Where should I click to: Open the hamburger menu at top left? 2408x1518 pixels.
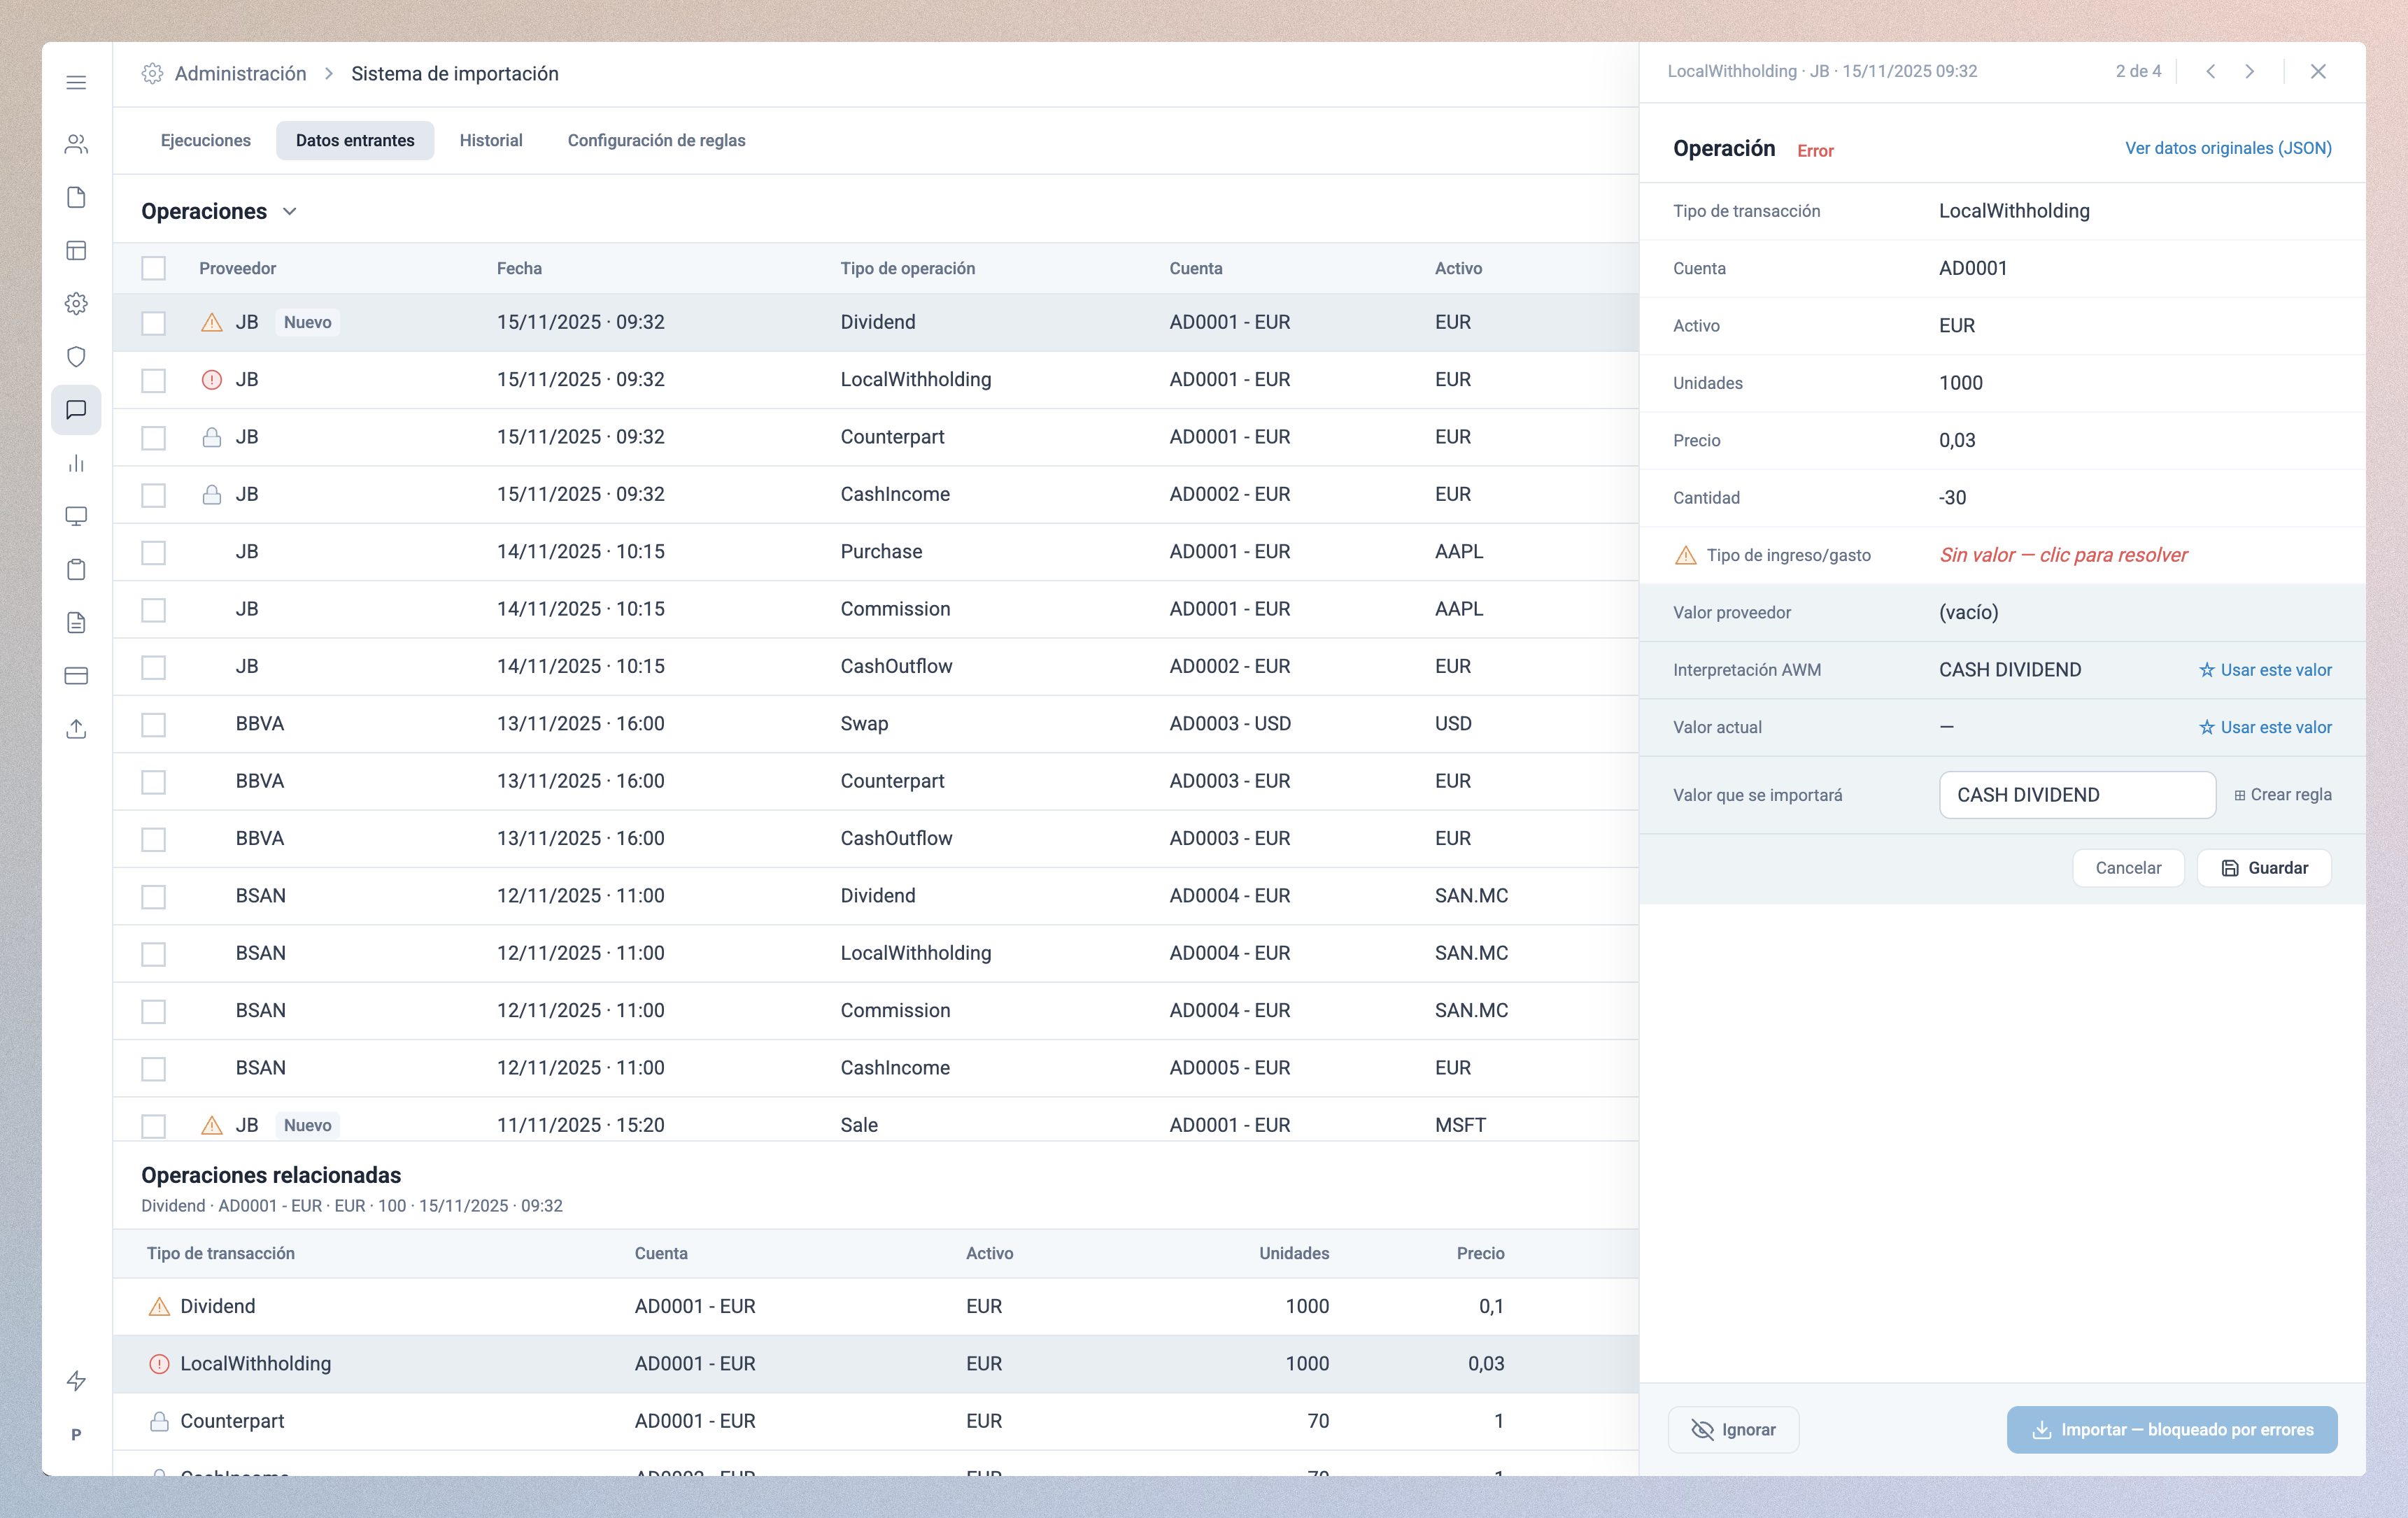(76, 82)
